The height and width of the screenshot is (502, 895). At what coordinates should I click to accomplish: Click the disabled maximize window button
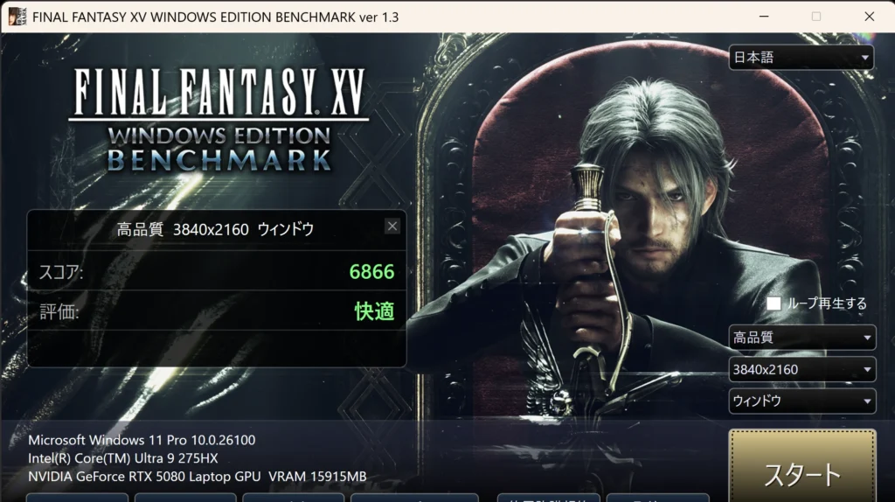[816, 17]
